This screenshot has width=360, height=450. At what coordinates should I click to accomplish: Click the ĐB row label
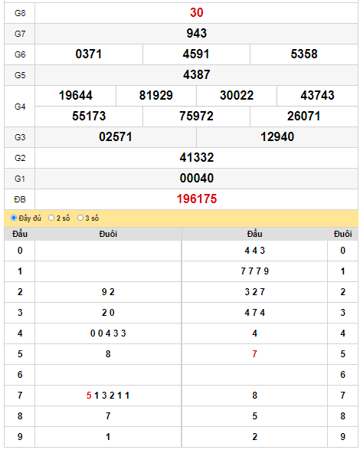pyautogui.click(x=20, y=199)
